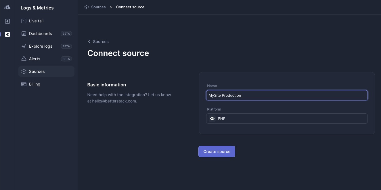Image resolution: width=381 pixels, height=190 pixels.
Task: Go back using the Sources chevron link
Action: coord(98,42)
